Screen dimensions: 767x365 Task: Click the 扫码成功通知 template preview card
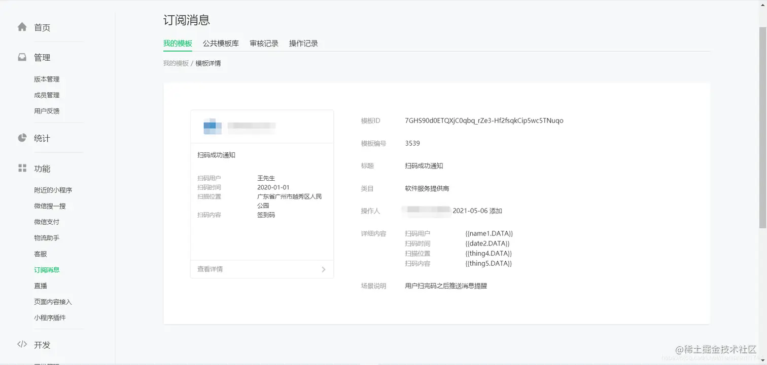(x=262, y=190)
